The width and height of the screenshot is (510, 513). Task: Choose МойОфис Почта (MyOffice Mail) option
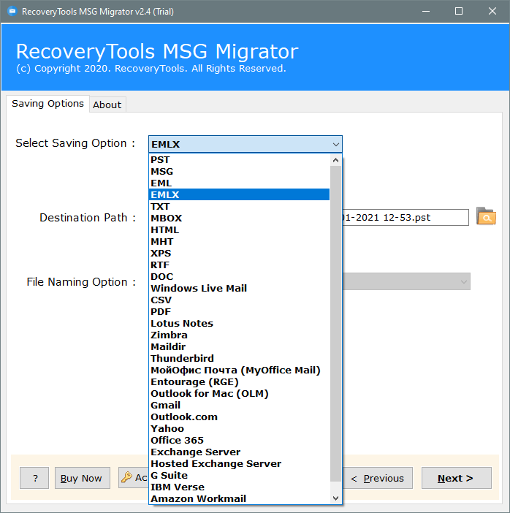point(239,370)
